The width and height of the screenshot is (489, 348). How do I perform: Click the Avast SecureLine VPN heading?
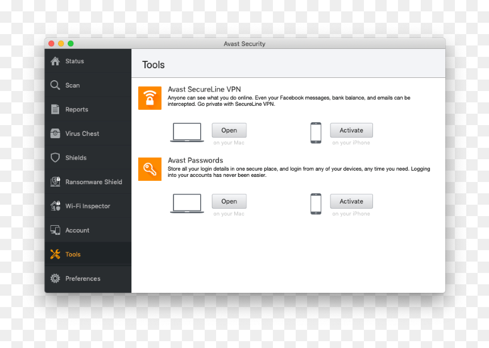204,89
